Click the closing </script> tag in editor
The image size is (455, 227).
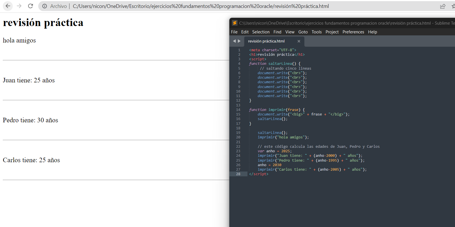pos(259,174)
